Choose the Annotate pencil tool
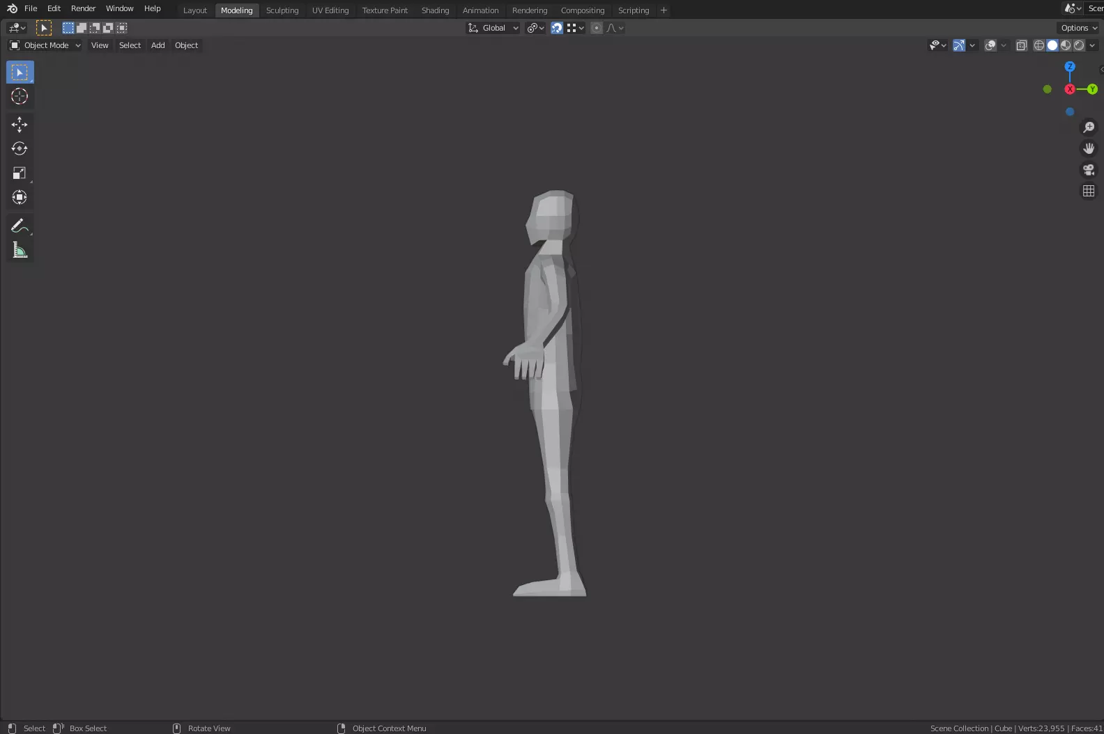1104x734 pixels. pos(20,226)
